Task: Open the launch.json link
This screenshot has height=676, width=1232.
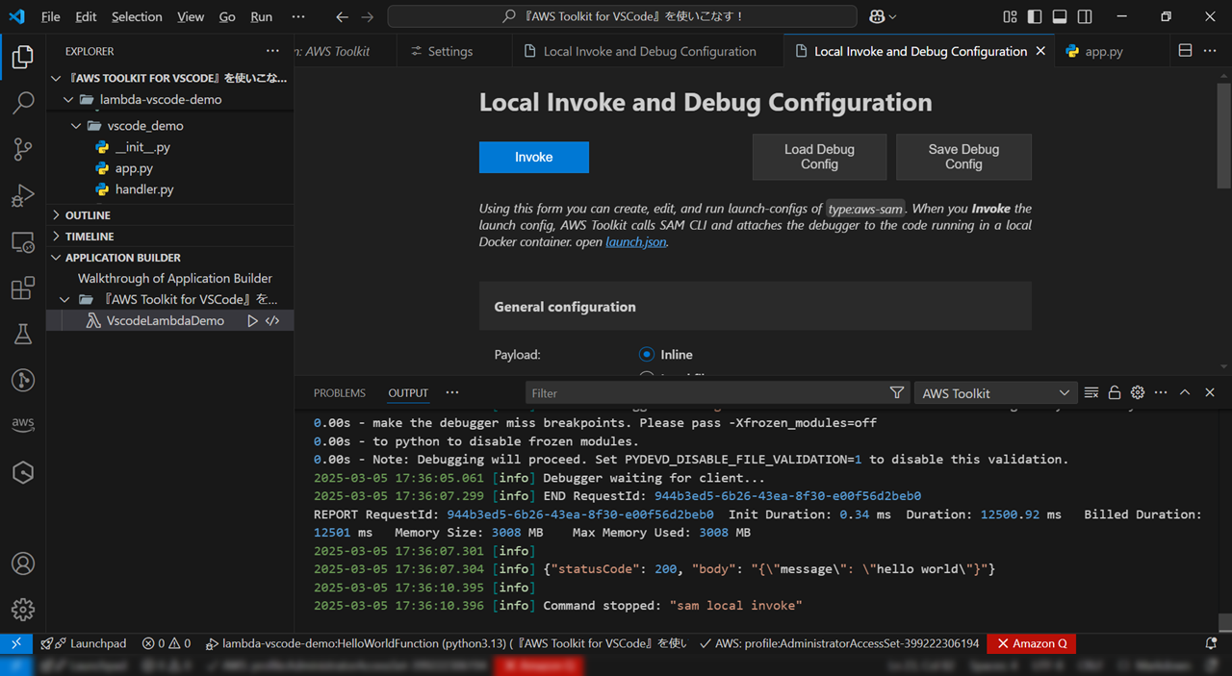Action: [635, 241]
